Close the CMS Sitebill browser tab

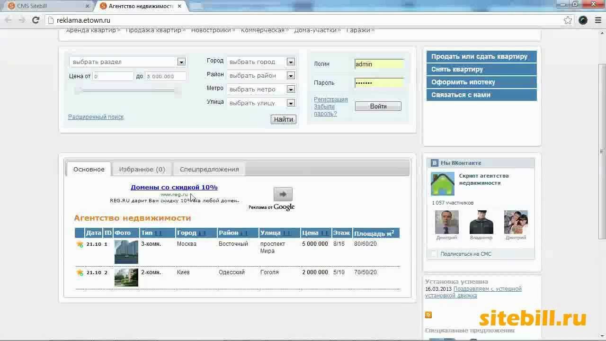(88, 6)
